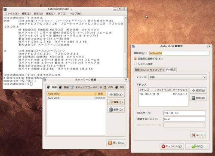215x156 pixels.
Task: Select the first Auto eth0 connection, last used 3 分前
Action: tap(76, 94)
